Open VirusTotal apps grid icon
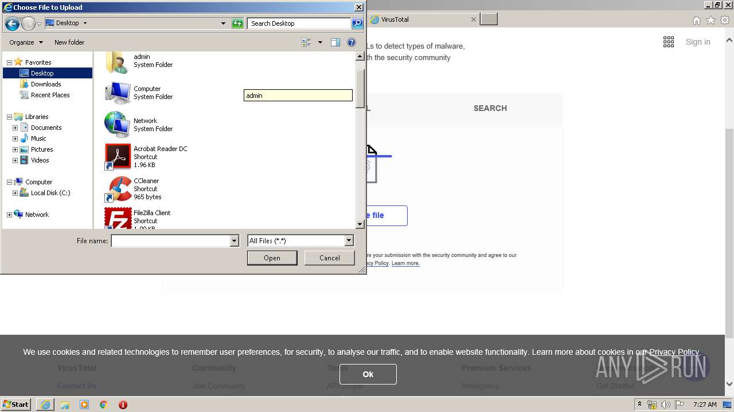The width and height of the screenshot is (734, 412). coord(669,42)
